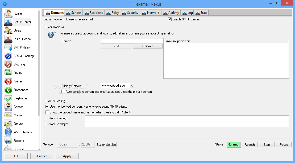Minimize the Hexamail Nexus window

tap(271, 3)
